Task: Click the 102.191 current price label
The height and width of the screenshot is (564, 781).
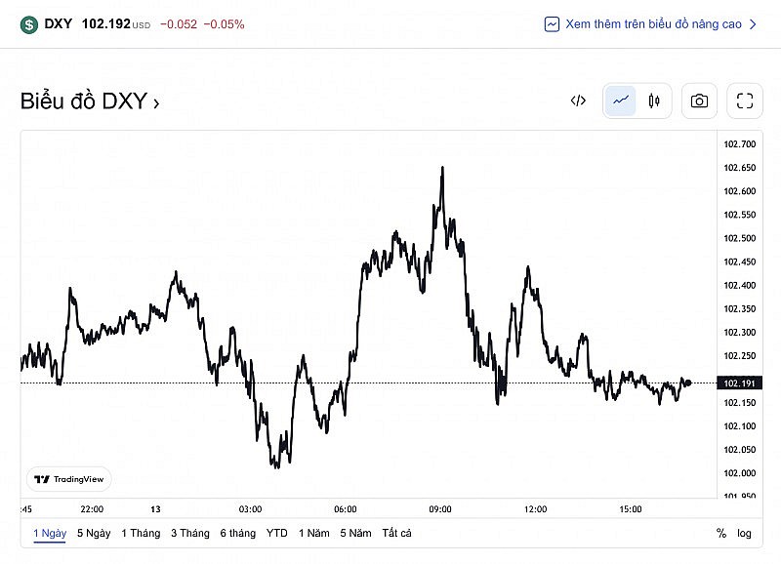Action: 738,383
